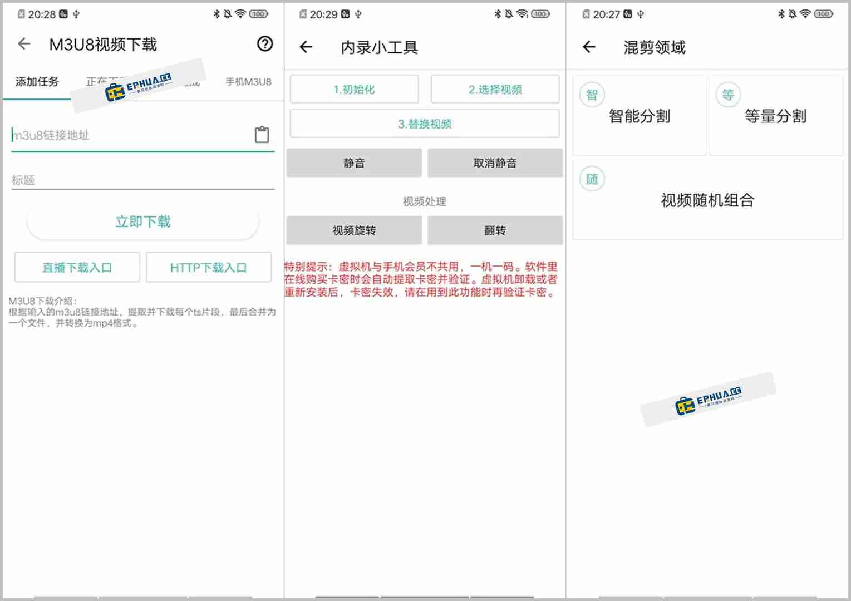The height and width of the screenshot is (601, 851).
Task: Tap the 2.选择视频 button
Action: [x=495, y=88]
